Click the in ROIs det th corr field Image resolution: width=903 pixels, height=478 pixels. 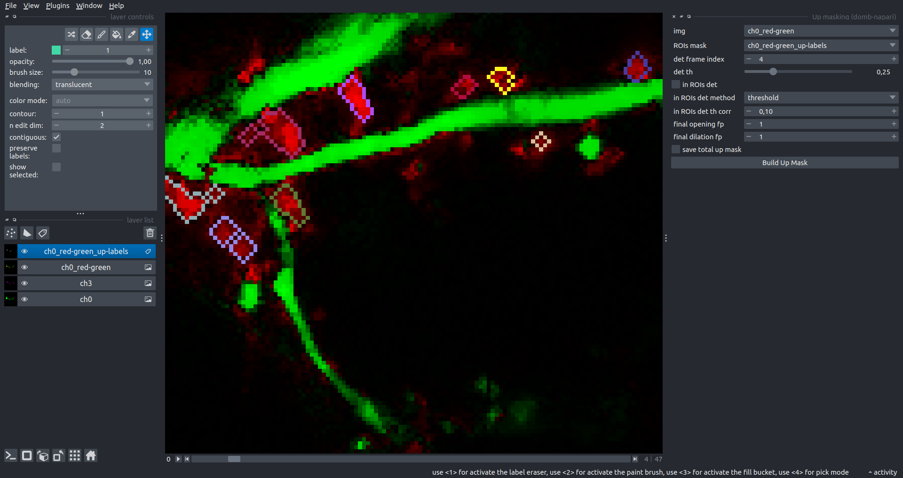821,112
